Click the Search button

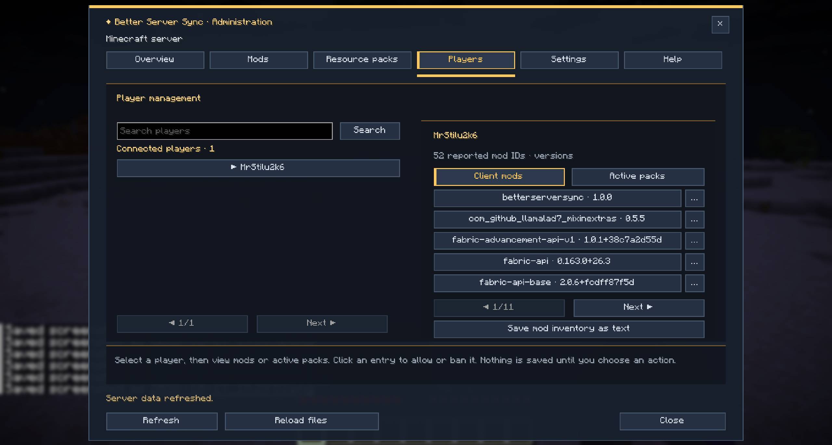370,131
